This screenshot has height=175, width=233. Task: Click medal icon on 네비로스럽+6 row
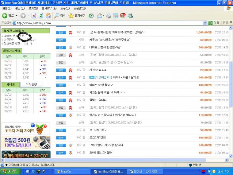point(71,48)
